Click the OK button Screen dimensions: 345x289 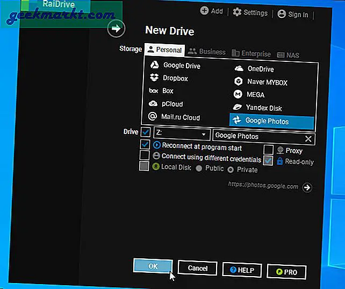coord(153,267)
